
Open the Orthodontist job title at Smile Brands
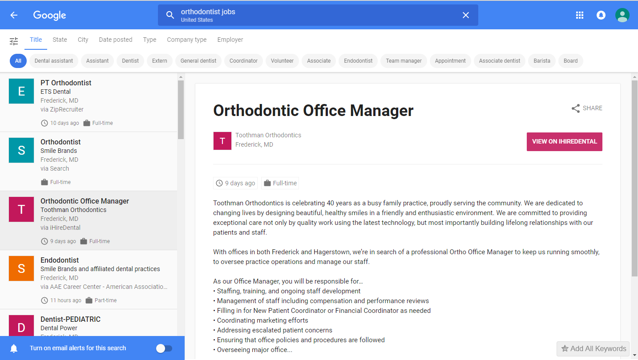pyautogui.click(x=61, y=142)
